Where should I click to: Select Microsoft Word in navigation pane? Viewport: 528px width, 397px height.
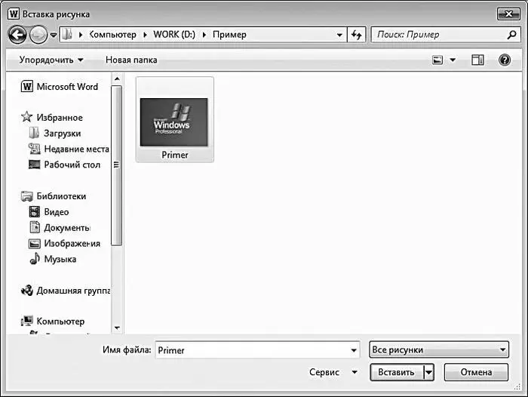(x=60, y=87)
